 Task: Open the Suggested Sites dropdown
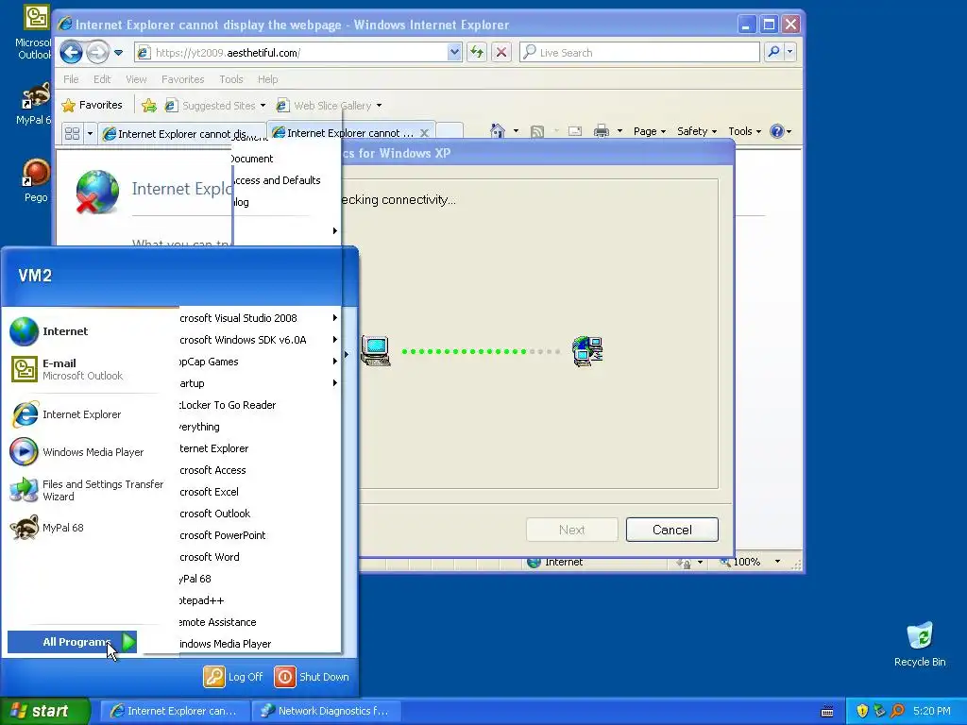click(263, 106)
